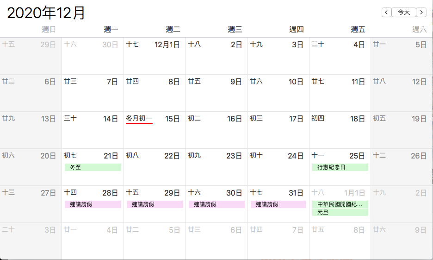Image resolution: width=433 pixels, height=260 pixels.
Task: Open the 元旦 event on January 1
Action: tap(340, 212)
